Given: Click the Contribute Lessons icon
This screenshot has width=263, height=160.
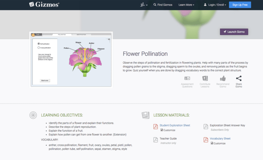Looking at the screenshot, I should (x=205, y=78).
